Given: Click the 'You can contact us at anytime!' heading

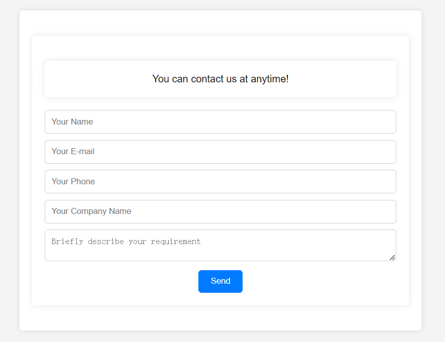Looking at the screenshot, I should pos(220,79).
